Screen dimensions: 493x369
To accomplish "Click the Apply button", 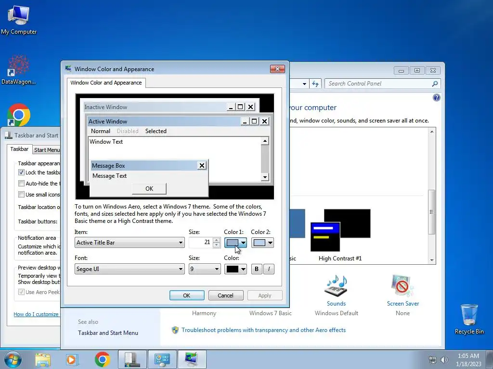I will point(264,295).
